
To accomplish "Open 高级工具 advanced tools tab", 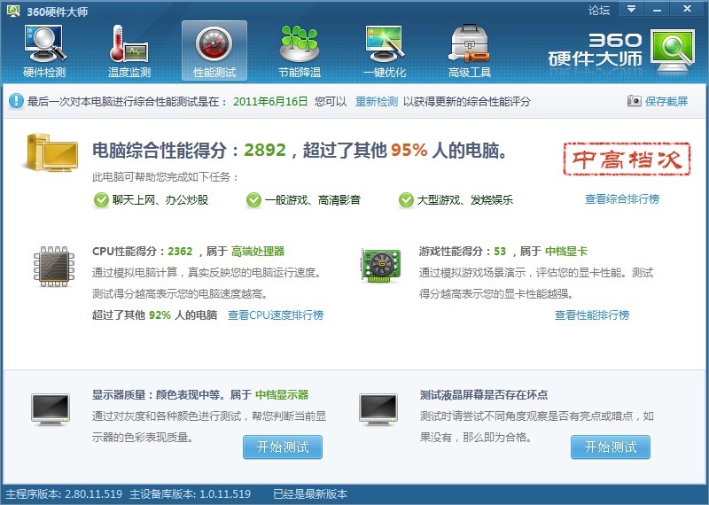I will click(x=470, y=51).
